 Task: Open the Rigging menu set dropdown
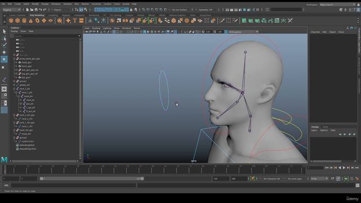pos(11,10)
